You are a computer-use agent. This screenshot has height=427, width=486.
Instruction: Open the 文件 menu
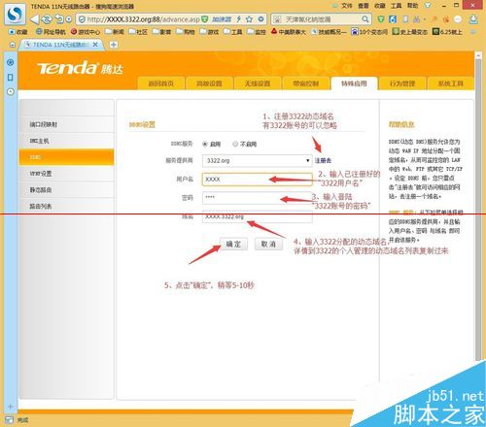[x=347, y=6]
